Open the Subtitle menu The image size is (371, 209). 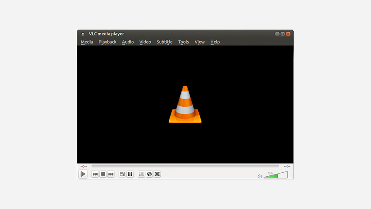[x=164, y=42]
